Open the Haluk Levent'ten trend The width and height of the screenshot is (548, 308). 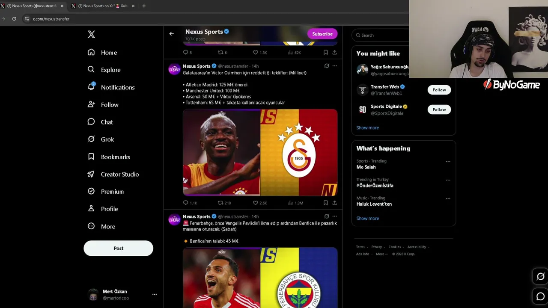[x=374, y=204]
